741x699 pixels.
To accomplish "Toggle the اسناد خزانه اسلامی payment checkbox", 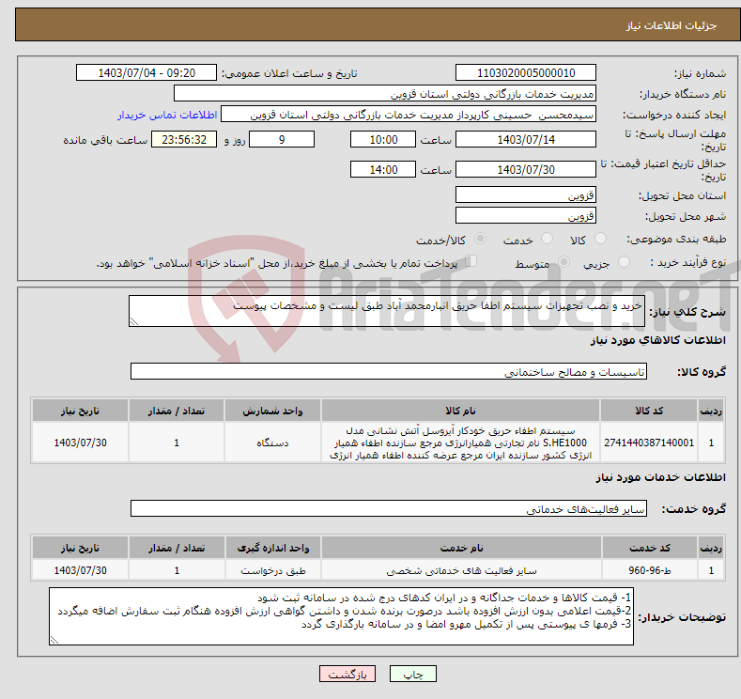I will click(x=471, y=261).
